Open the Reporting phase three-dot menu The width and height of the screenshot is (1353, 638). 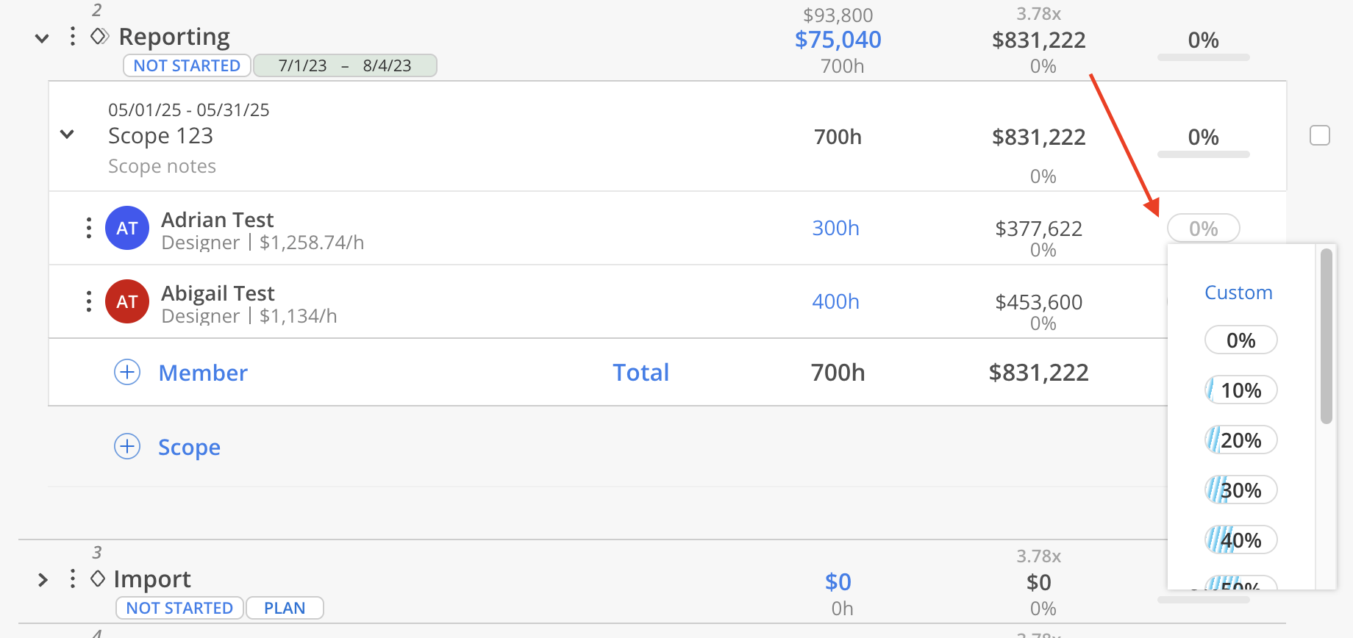click(72, 37)
